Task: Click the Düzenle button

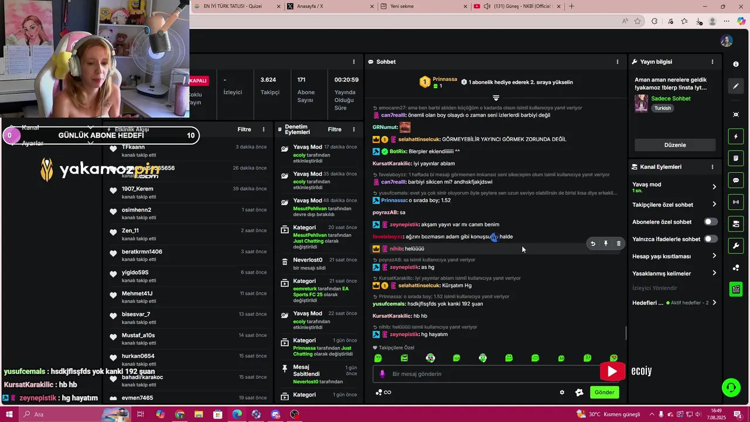Action: click(675, 145)
